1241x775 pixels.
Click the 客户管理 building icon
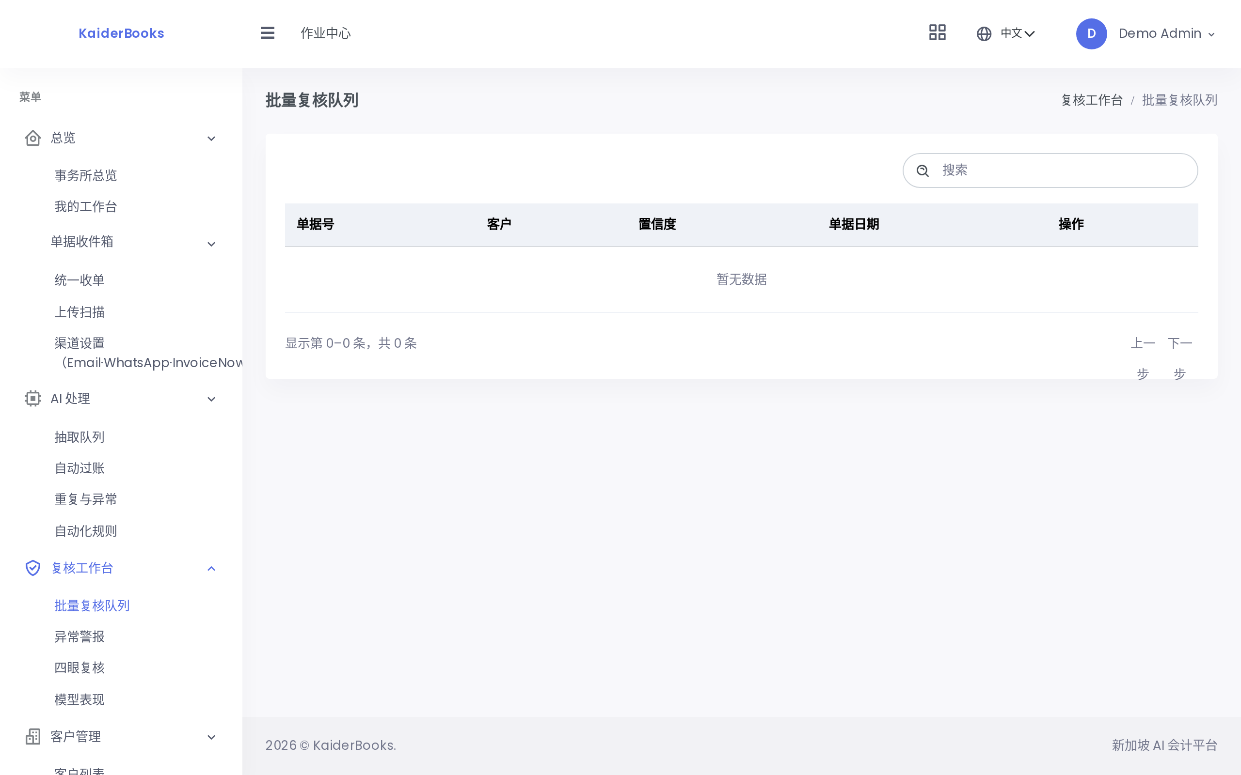click(33, 737)
